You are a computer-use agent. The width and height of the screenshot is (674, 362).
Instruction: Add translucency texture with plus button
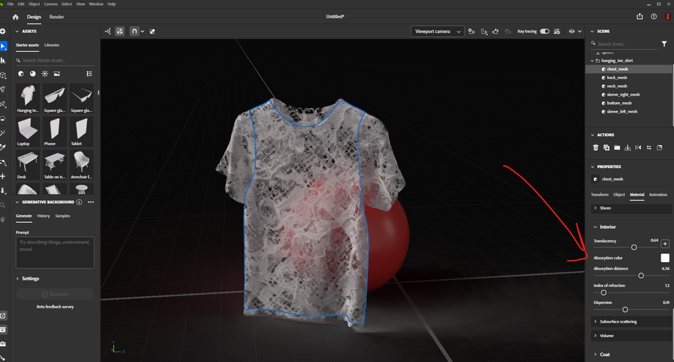[x=665, y=244]
